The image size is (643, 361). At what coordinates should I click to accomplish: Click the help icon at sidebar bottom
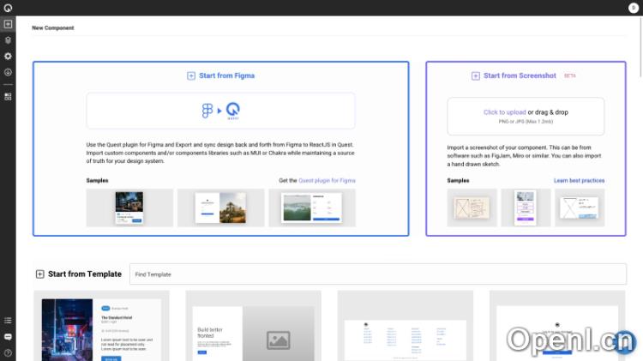point(8,352)
